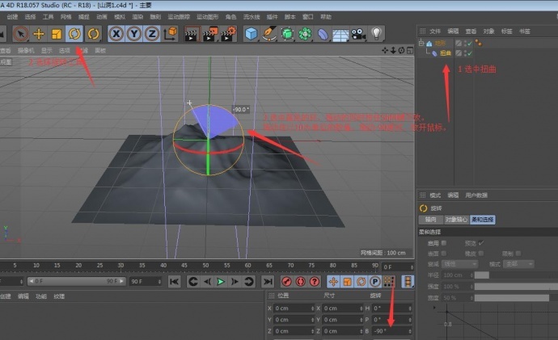Viewport: 558px width, 340px height.
Task: Click the camera object icon
Action: (x=359, y=35)
